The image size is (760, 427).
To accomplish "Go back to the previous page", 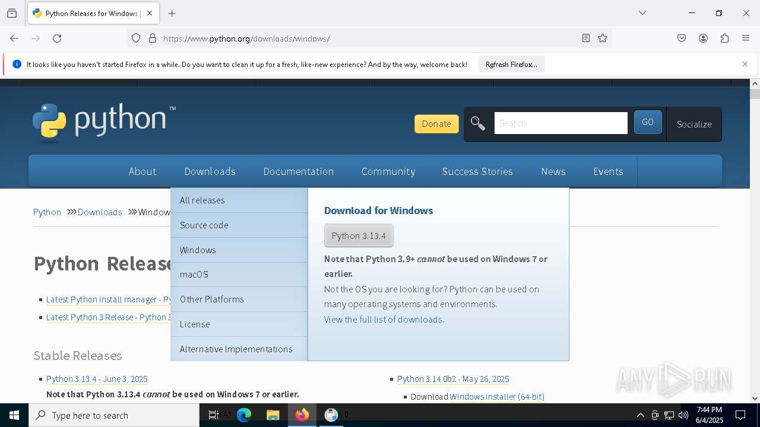I will click(x=14, y=39).
